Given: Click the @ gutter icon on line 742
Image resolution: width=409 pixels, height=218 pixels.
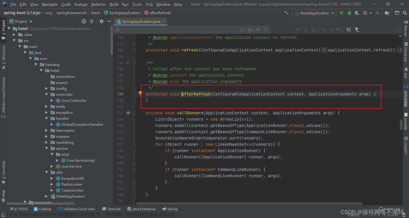Looking at the screenshot, I should coord(128,113).
